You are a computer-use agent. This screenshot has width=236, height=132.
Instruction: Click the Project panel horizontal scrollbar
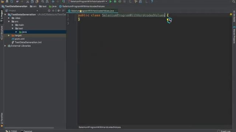pos(29,128)
